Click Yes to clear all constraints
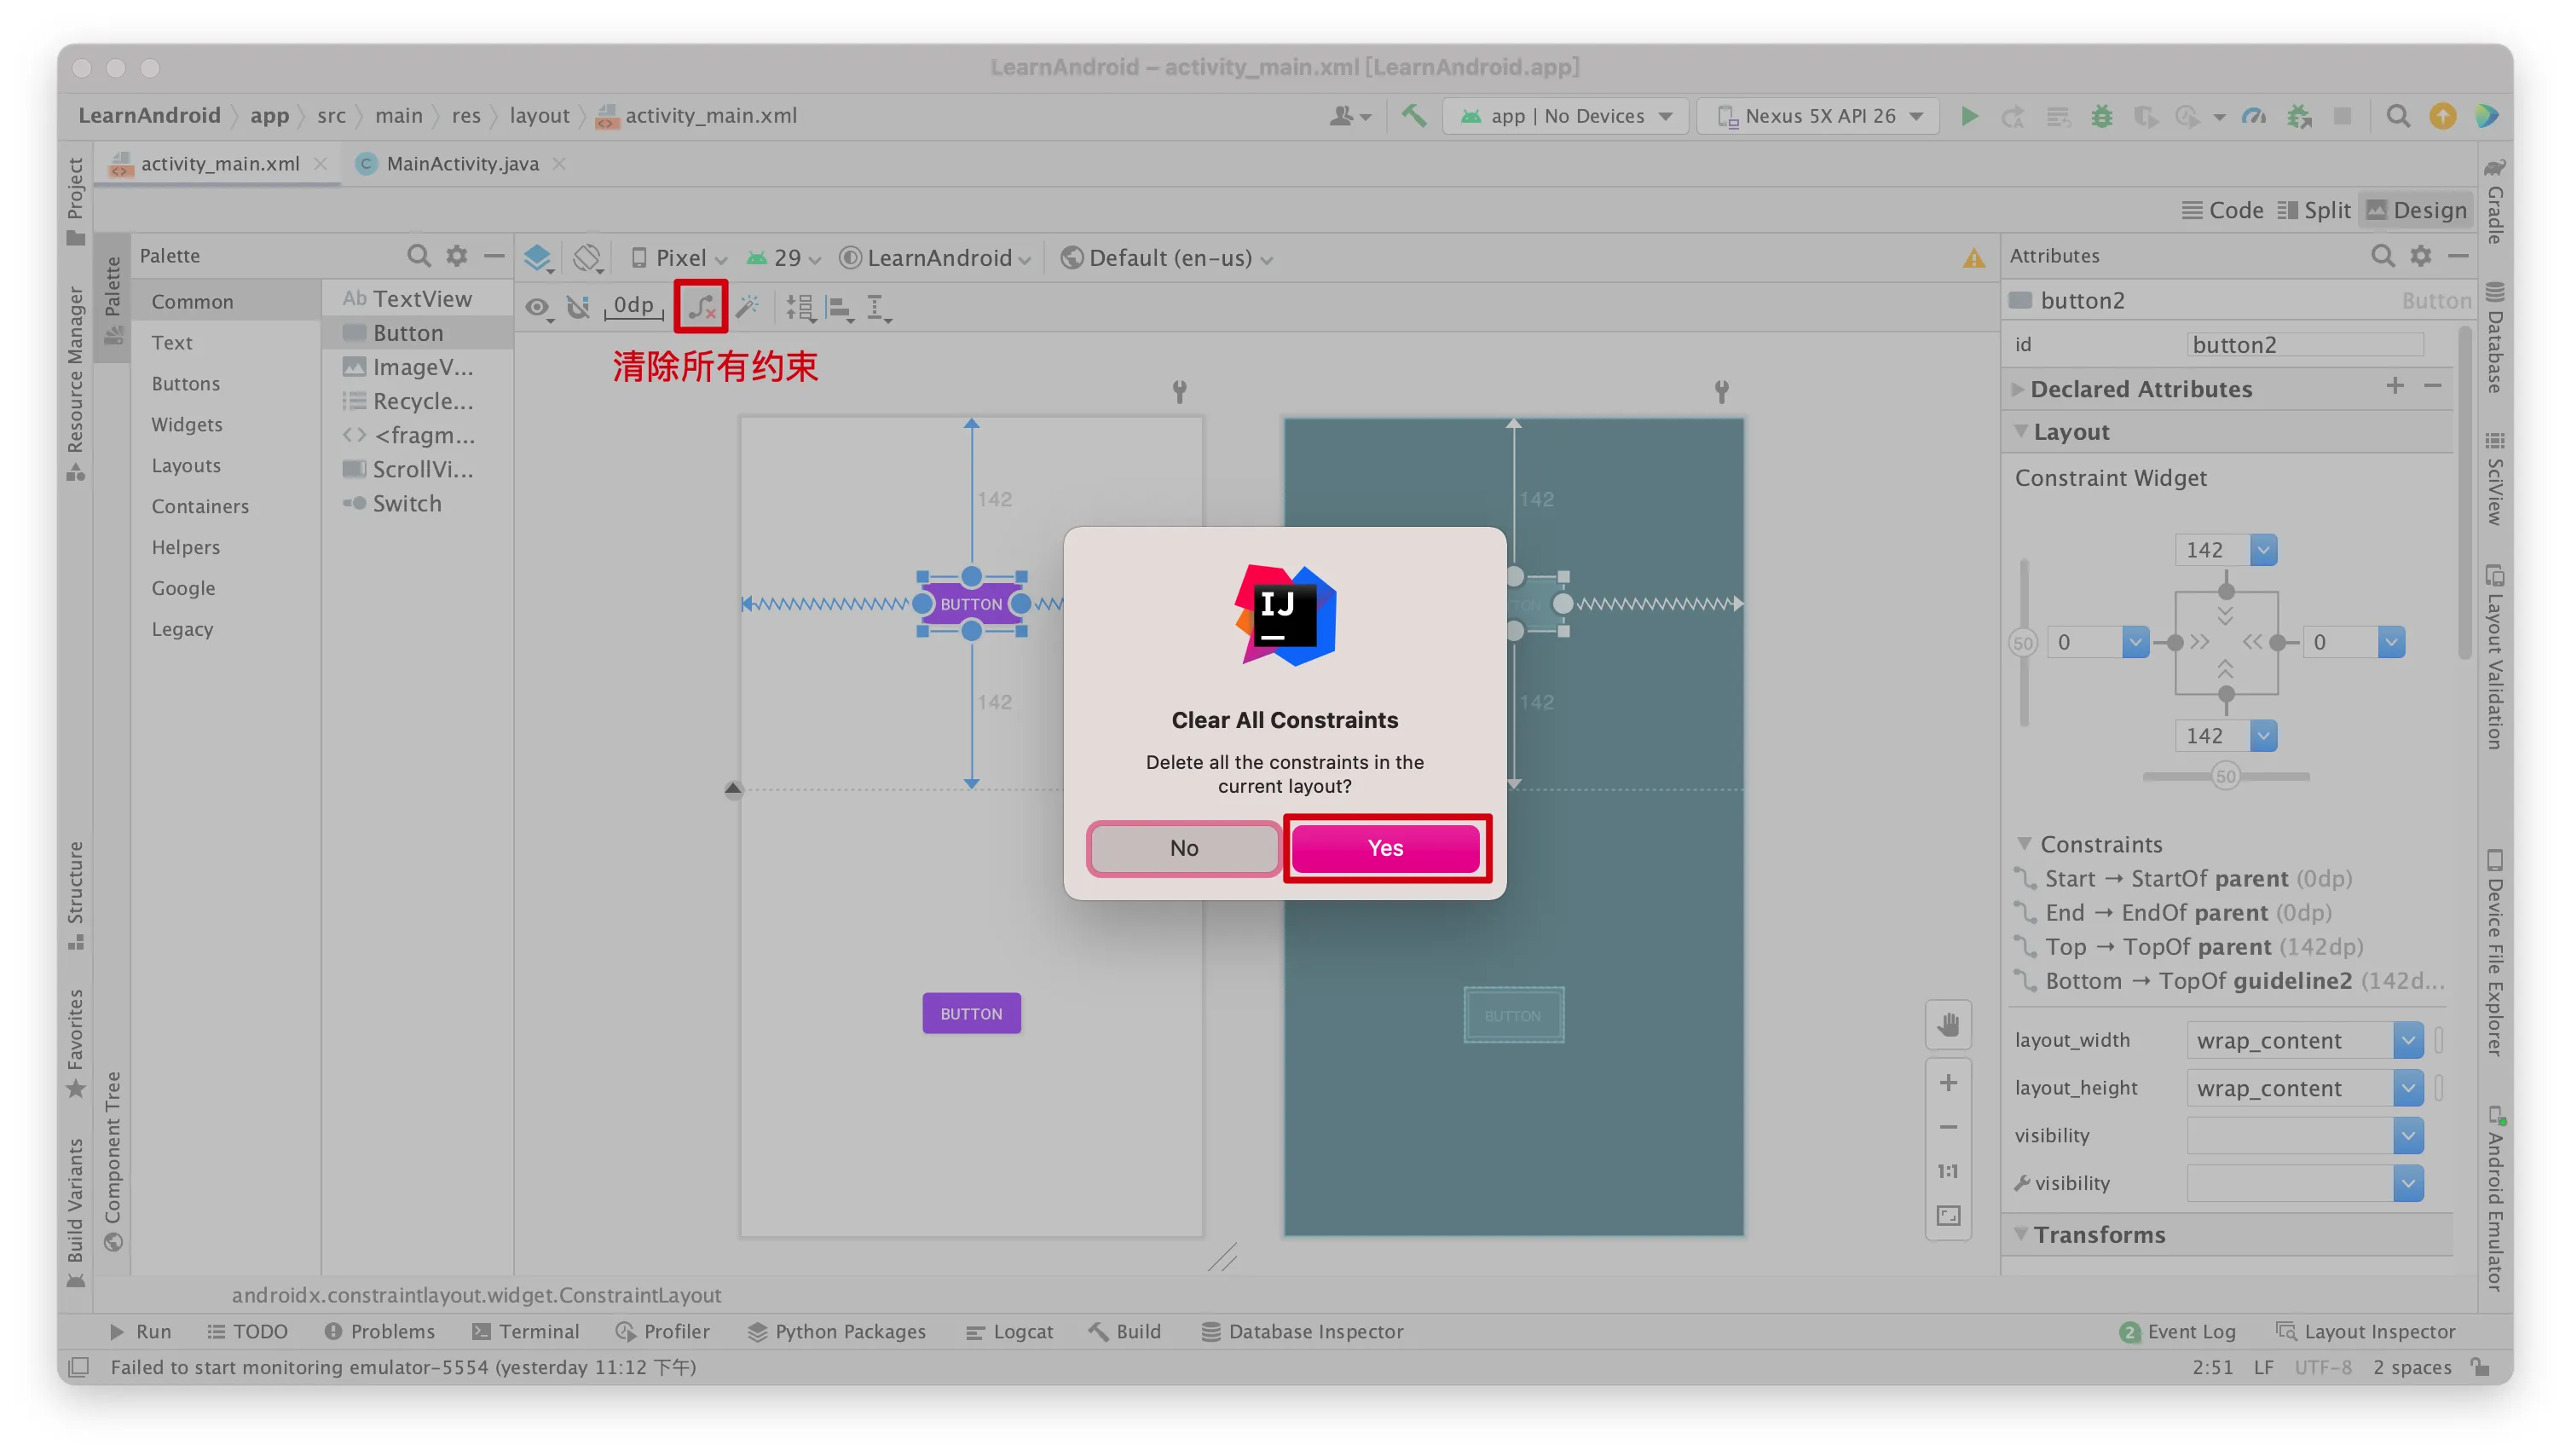The image size is (2571, 1456). click(1385, 848)
